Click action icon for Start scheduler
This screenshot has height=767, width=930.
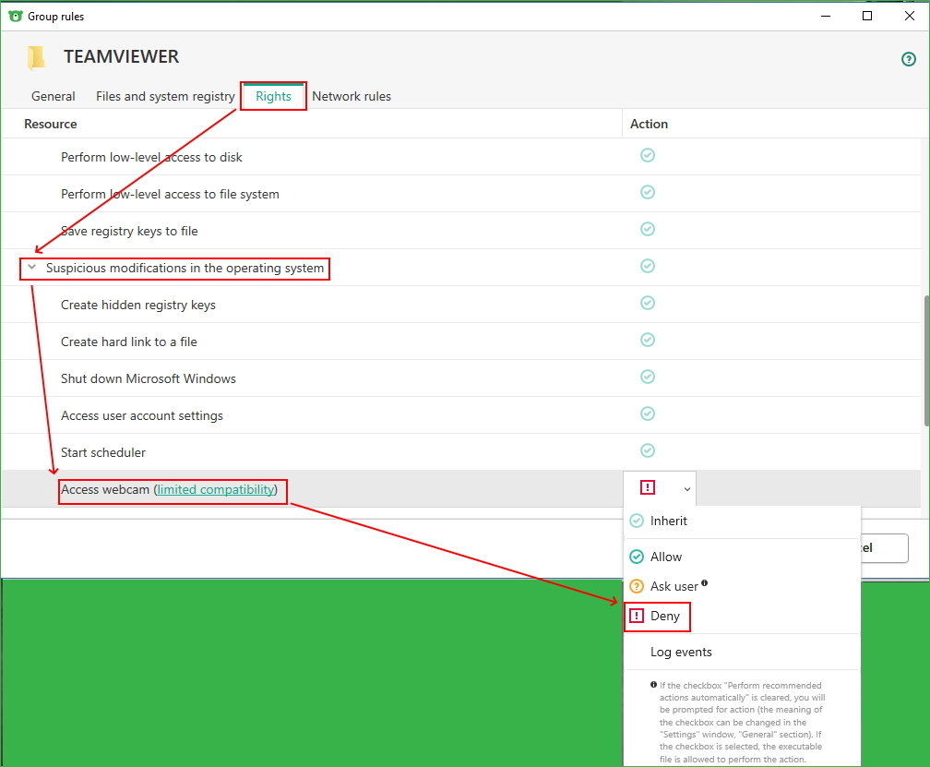647,450
